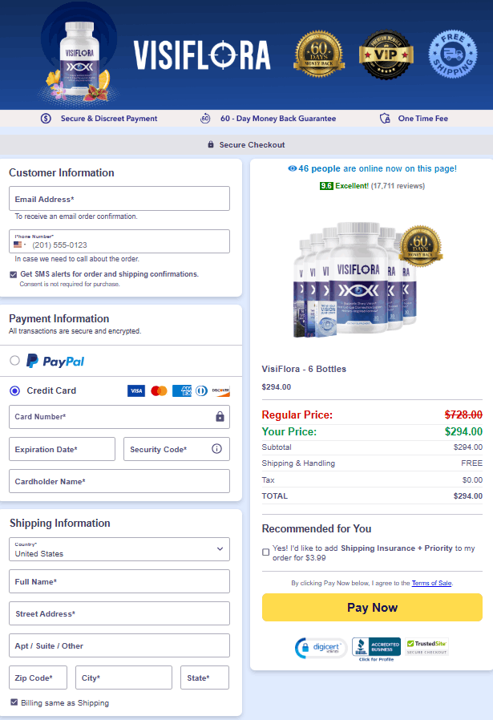Click the 60 Days Money Back gold badge
493x720 pixels.
point(319,55)
